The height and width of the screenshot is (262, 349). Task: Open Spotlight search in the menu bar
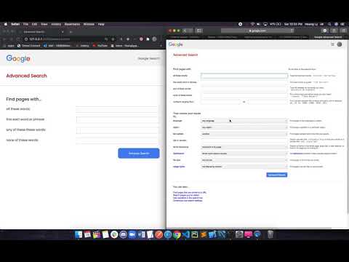[329, 24]
